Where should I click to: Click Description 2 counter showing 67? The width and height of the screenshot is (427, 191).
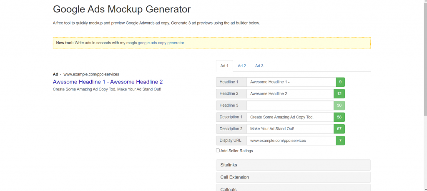click(339, 129)
